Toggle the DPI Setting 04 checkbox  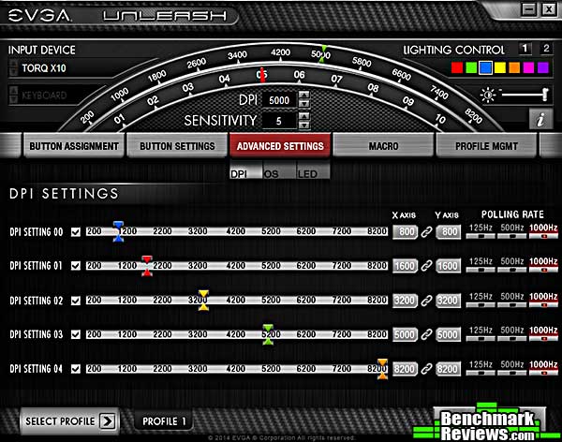[x=76, y=369]
